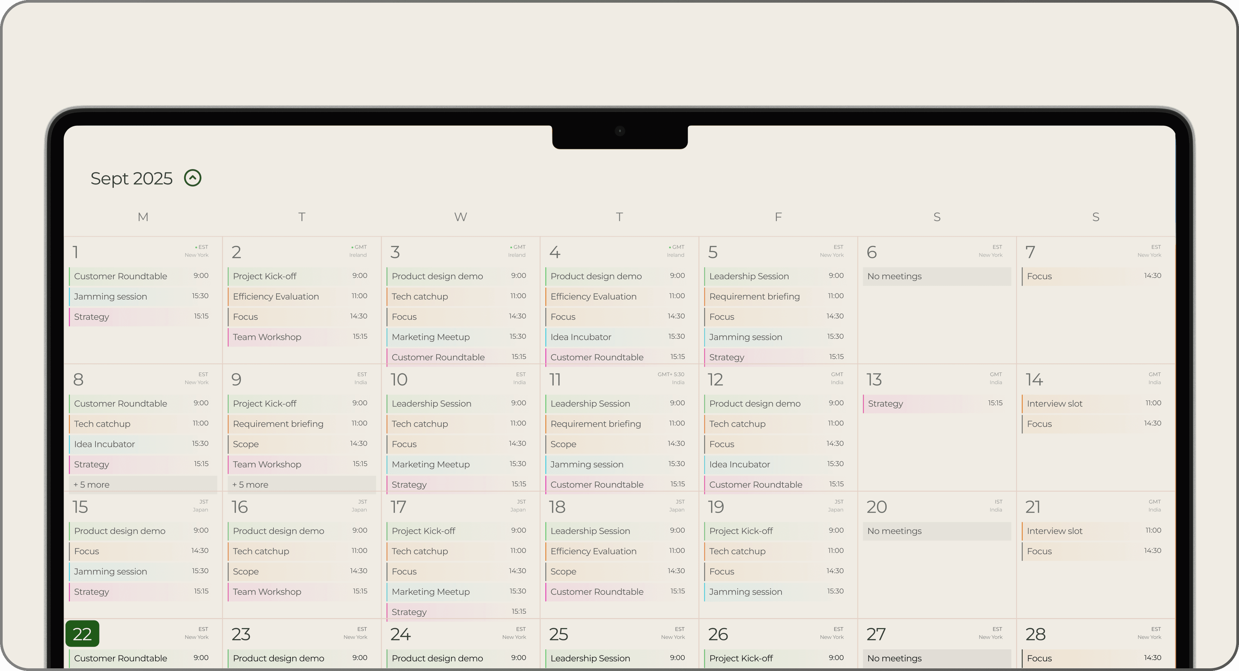
Task: Click the JST Japan timezone label on day 15
Action: click(201, 506)
